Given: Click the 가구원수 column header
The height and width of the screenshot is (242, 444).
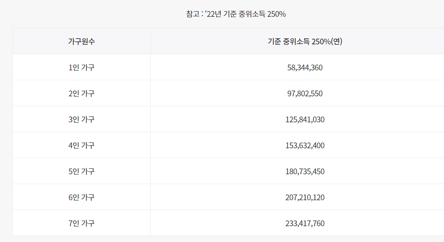Looking at the screenshot, I should point(82,41).
